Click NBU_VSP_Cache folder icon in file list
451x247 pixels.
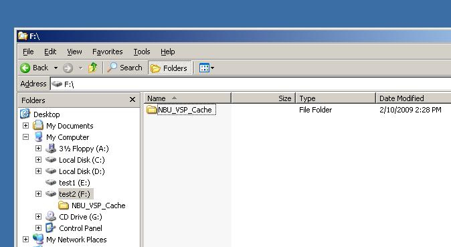[x=152, y=110]
